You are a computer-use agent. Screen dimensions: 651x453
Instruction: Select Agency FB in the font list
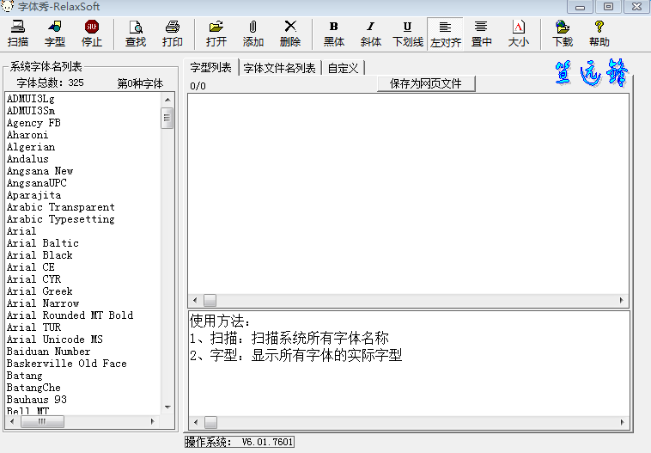pos(33,123)
